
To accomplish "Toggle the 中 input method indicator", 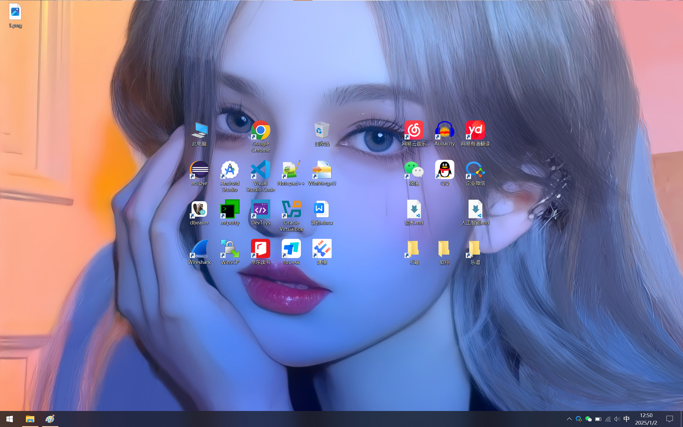I will [626, 419].
